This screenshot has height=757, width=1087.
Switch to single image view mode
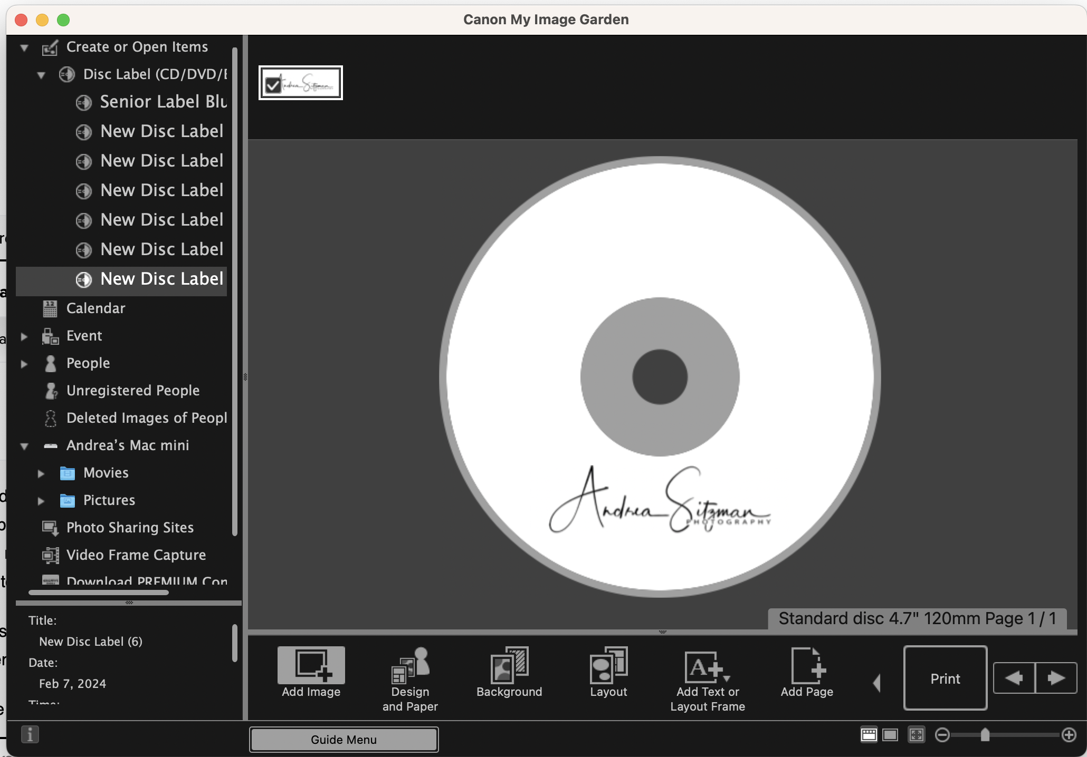pyautogui.click(x=891, y=734)
